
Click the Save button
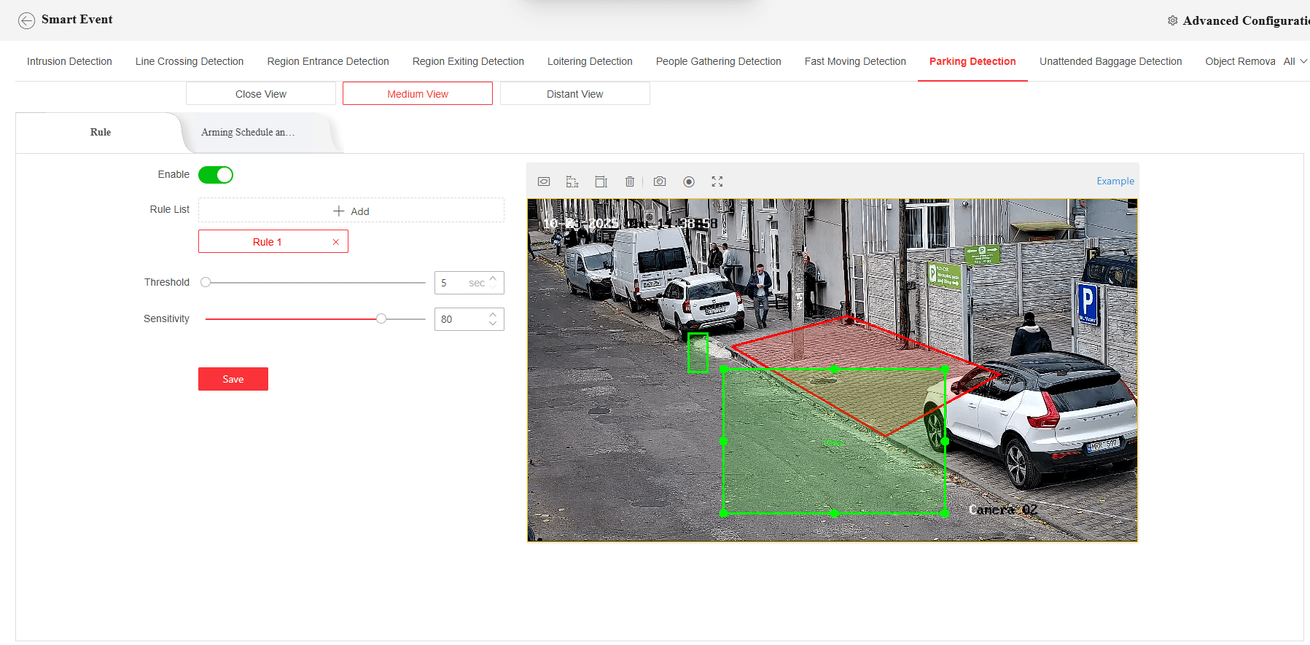(233, 379)
